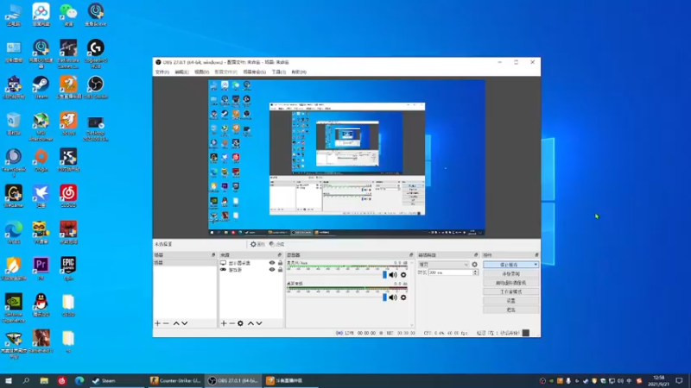Click the transition duration 300 ms field
This screenshot has width=691, height=388.
coord(450,272)
